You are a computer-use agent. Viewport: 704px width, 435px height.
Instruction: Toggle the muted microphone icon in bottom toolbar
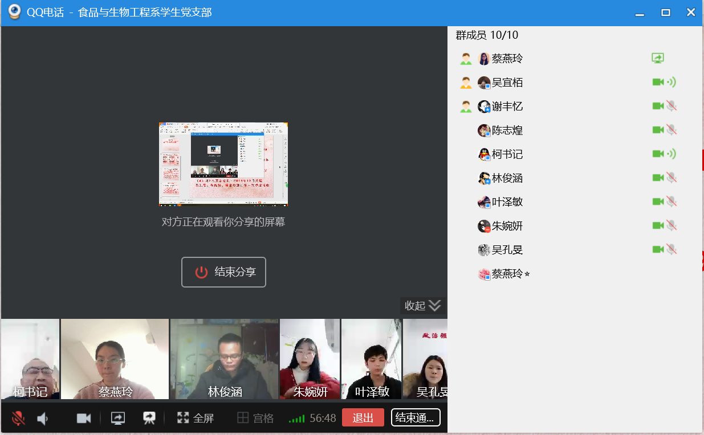coord(18,418)
